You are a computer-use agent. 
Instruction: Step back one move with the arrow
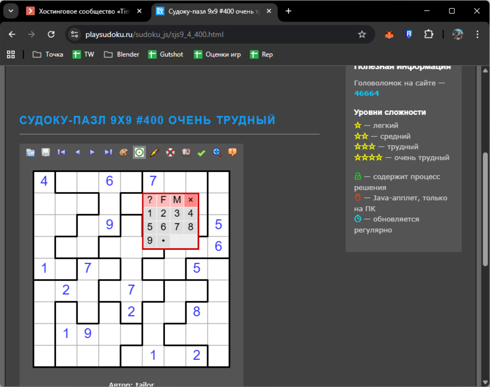pos(77,152)
